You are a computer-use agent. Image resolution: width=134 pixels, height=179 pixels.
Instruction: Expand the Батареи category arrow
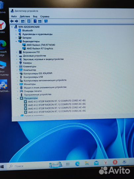pyautogui.click(x=16, y=38)
